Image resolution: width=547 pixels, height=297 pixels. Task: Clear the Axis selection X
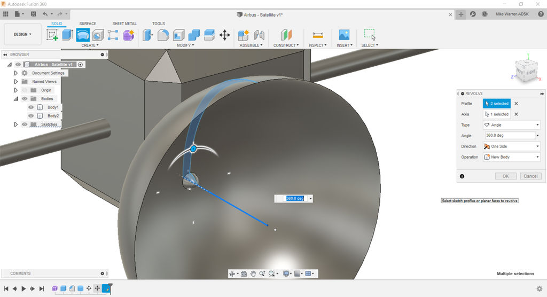coord(517,114)
